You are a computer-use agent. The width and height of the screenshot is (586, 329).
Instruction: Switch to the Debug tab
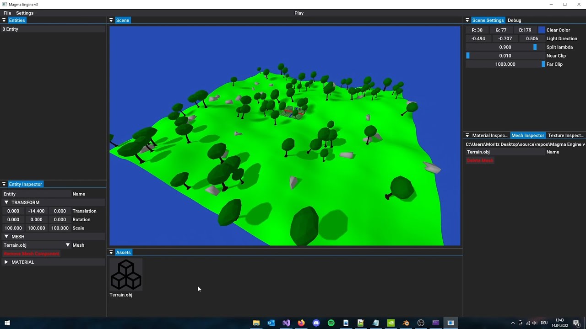[x=514, y=20]
